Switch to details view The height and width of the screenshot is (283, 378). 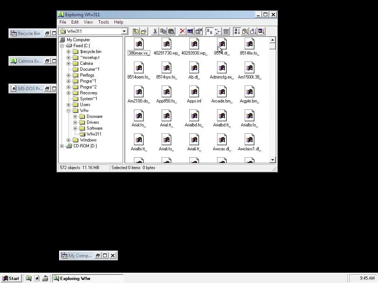coord(226,31)
